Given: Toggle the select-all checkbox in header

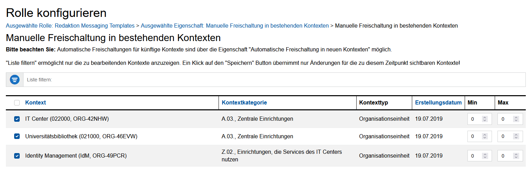Looking at the screenshot, I should pos(17,103).
